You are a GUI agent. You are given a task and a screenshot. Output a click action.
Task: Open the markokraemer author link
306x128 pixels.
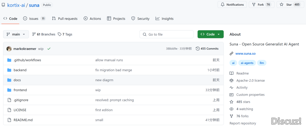[x=25, y=49]
